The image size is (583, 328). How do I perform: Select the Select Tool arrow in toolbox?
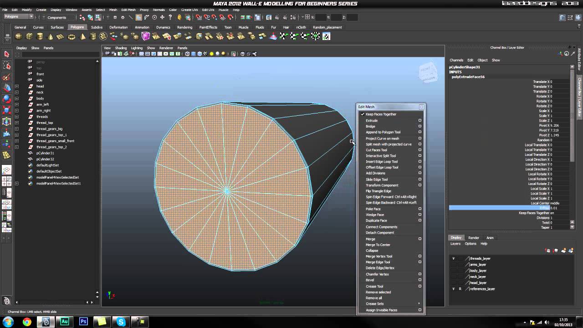pos(6,54)
